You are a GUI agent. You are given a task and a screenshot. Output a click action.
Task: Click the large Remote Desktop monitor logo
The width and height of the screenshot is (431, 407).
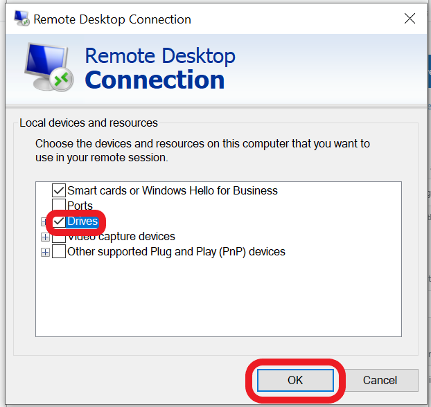pos(49,67)
